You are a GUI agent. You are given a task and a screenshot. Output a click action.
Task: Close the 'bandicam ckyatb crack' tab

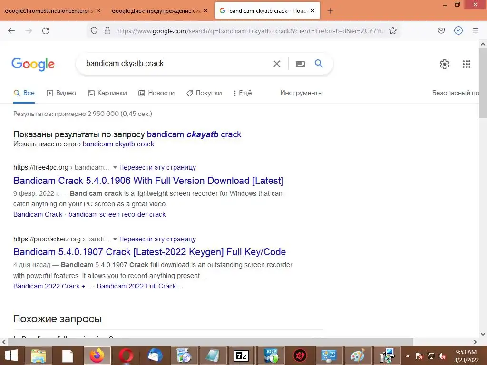pos(312,10)
